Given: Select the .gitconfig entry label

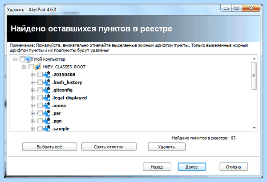Looking at the screenshot, I should coord(62,90).
